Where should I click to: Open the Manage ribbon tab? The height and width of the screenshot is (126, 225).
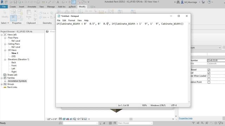point(51,7)
